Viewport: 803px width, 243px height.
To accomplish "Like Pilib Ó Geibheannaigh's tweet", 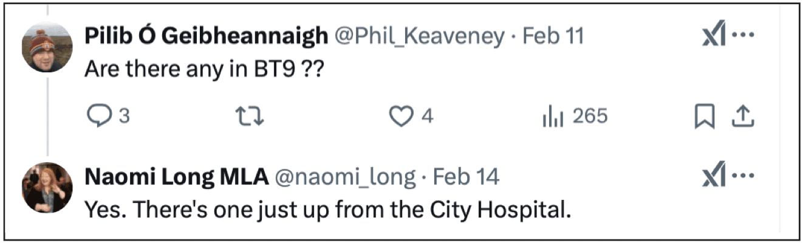I will click(x=401, y=116).
